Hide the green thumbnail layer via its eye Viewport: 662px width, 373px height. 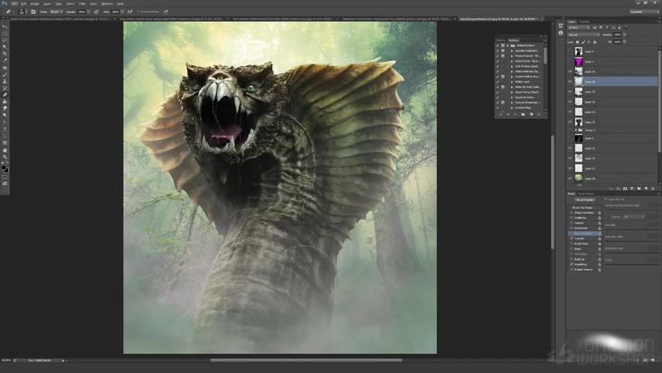click(x=570, y=178)
